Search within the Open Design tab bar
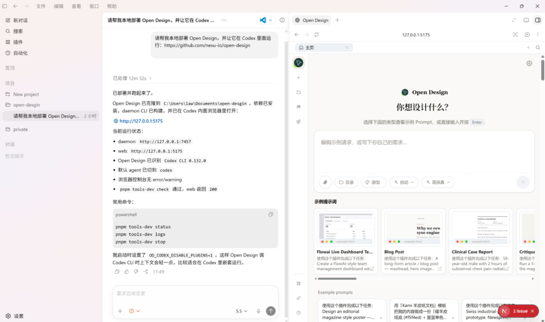The image size is (545, 322). click(538, 48)
